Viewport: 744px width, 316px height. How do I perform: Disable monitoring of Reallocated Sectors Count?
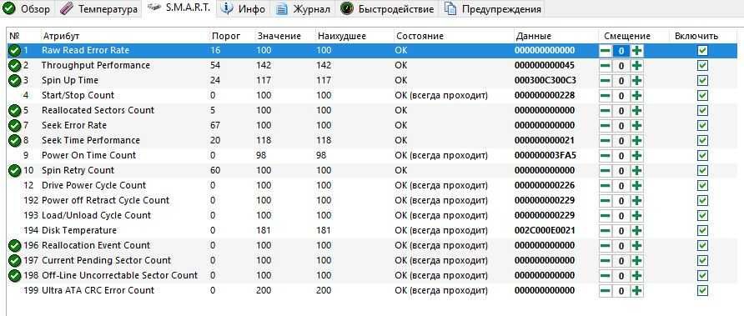click(703, 111)
